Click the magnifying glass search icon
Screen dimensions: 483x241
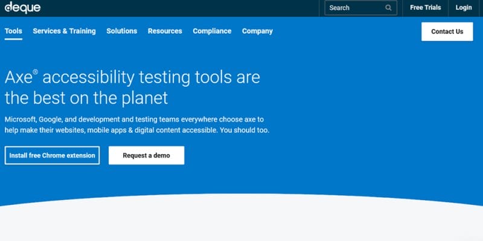pyautogui.click(x=388, y=8)
